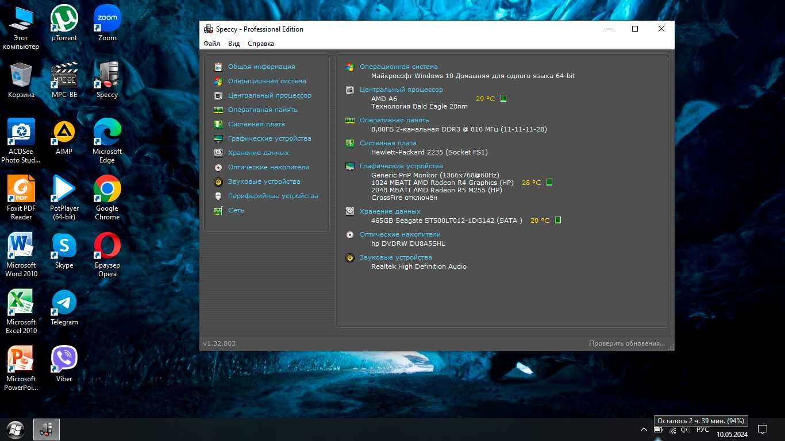Open the Графические устройства heading link in summary
Screen dimensions: 785x441
click(401, 166)
